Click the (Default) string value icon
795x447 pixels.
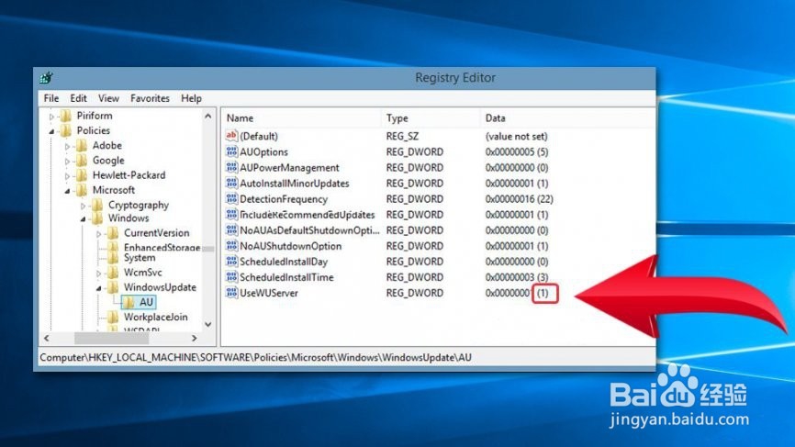pos(231,135)
